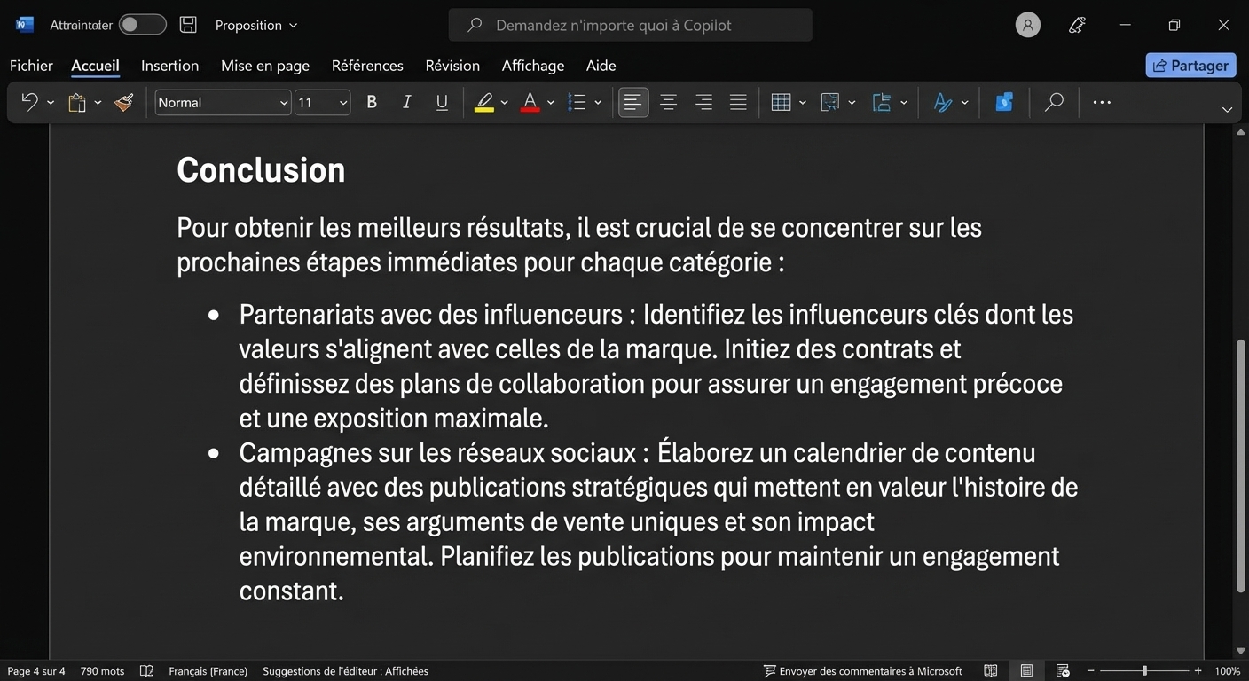Click the zoom in plus button

[x=1198, y=671]
